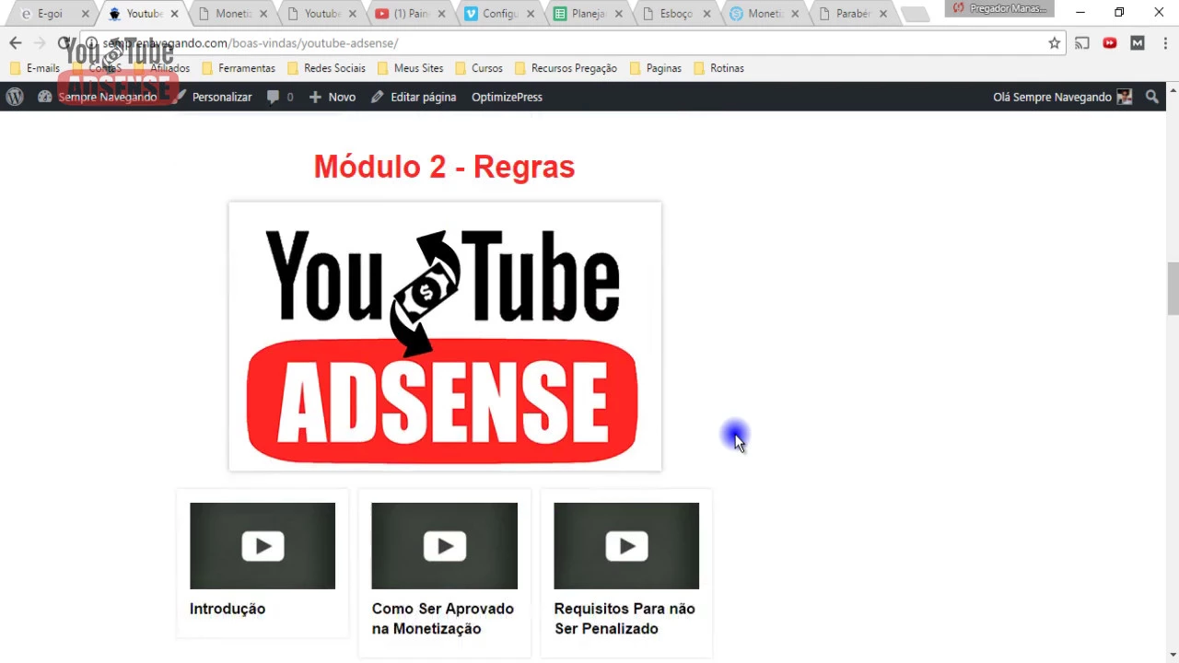Open the M extension icon in toolbar
Image resolution: width=1179 pixels, height=663 pixels.
[1138, 43]
